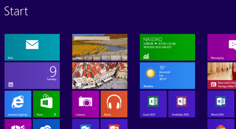This screenshot has height=129, width=236.
Task: Click the news icon on News tile
Action: click(214, 85)
